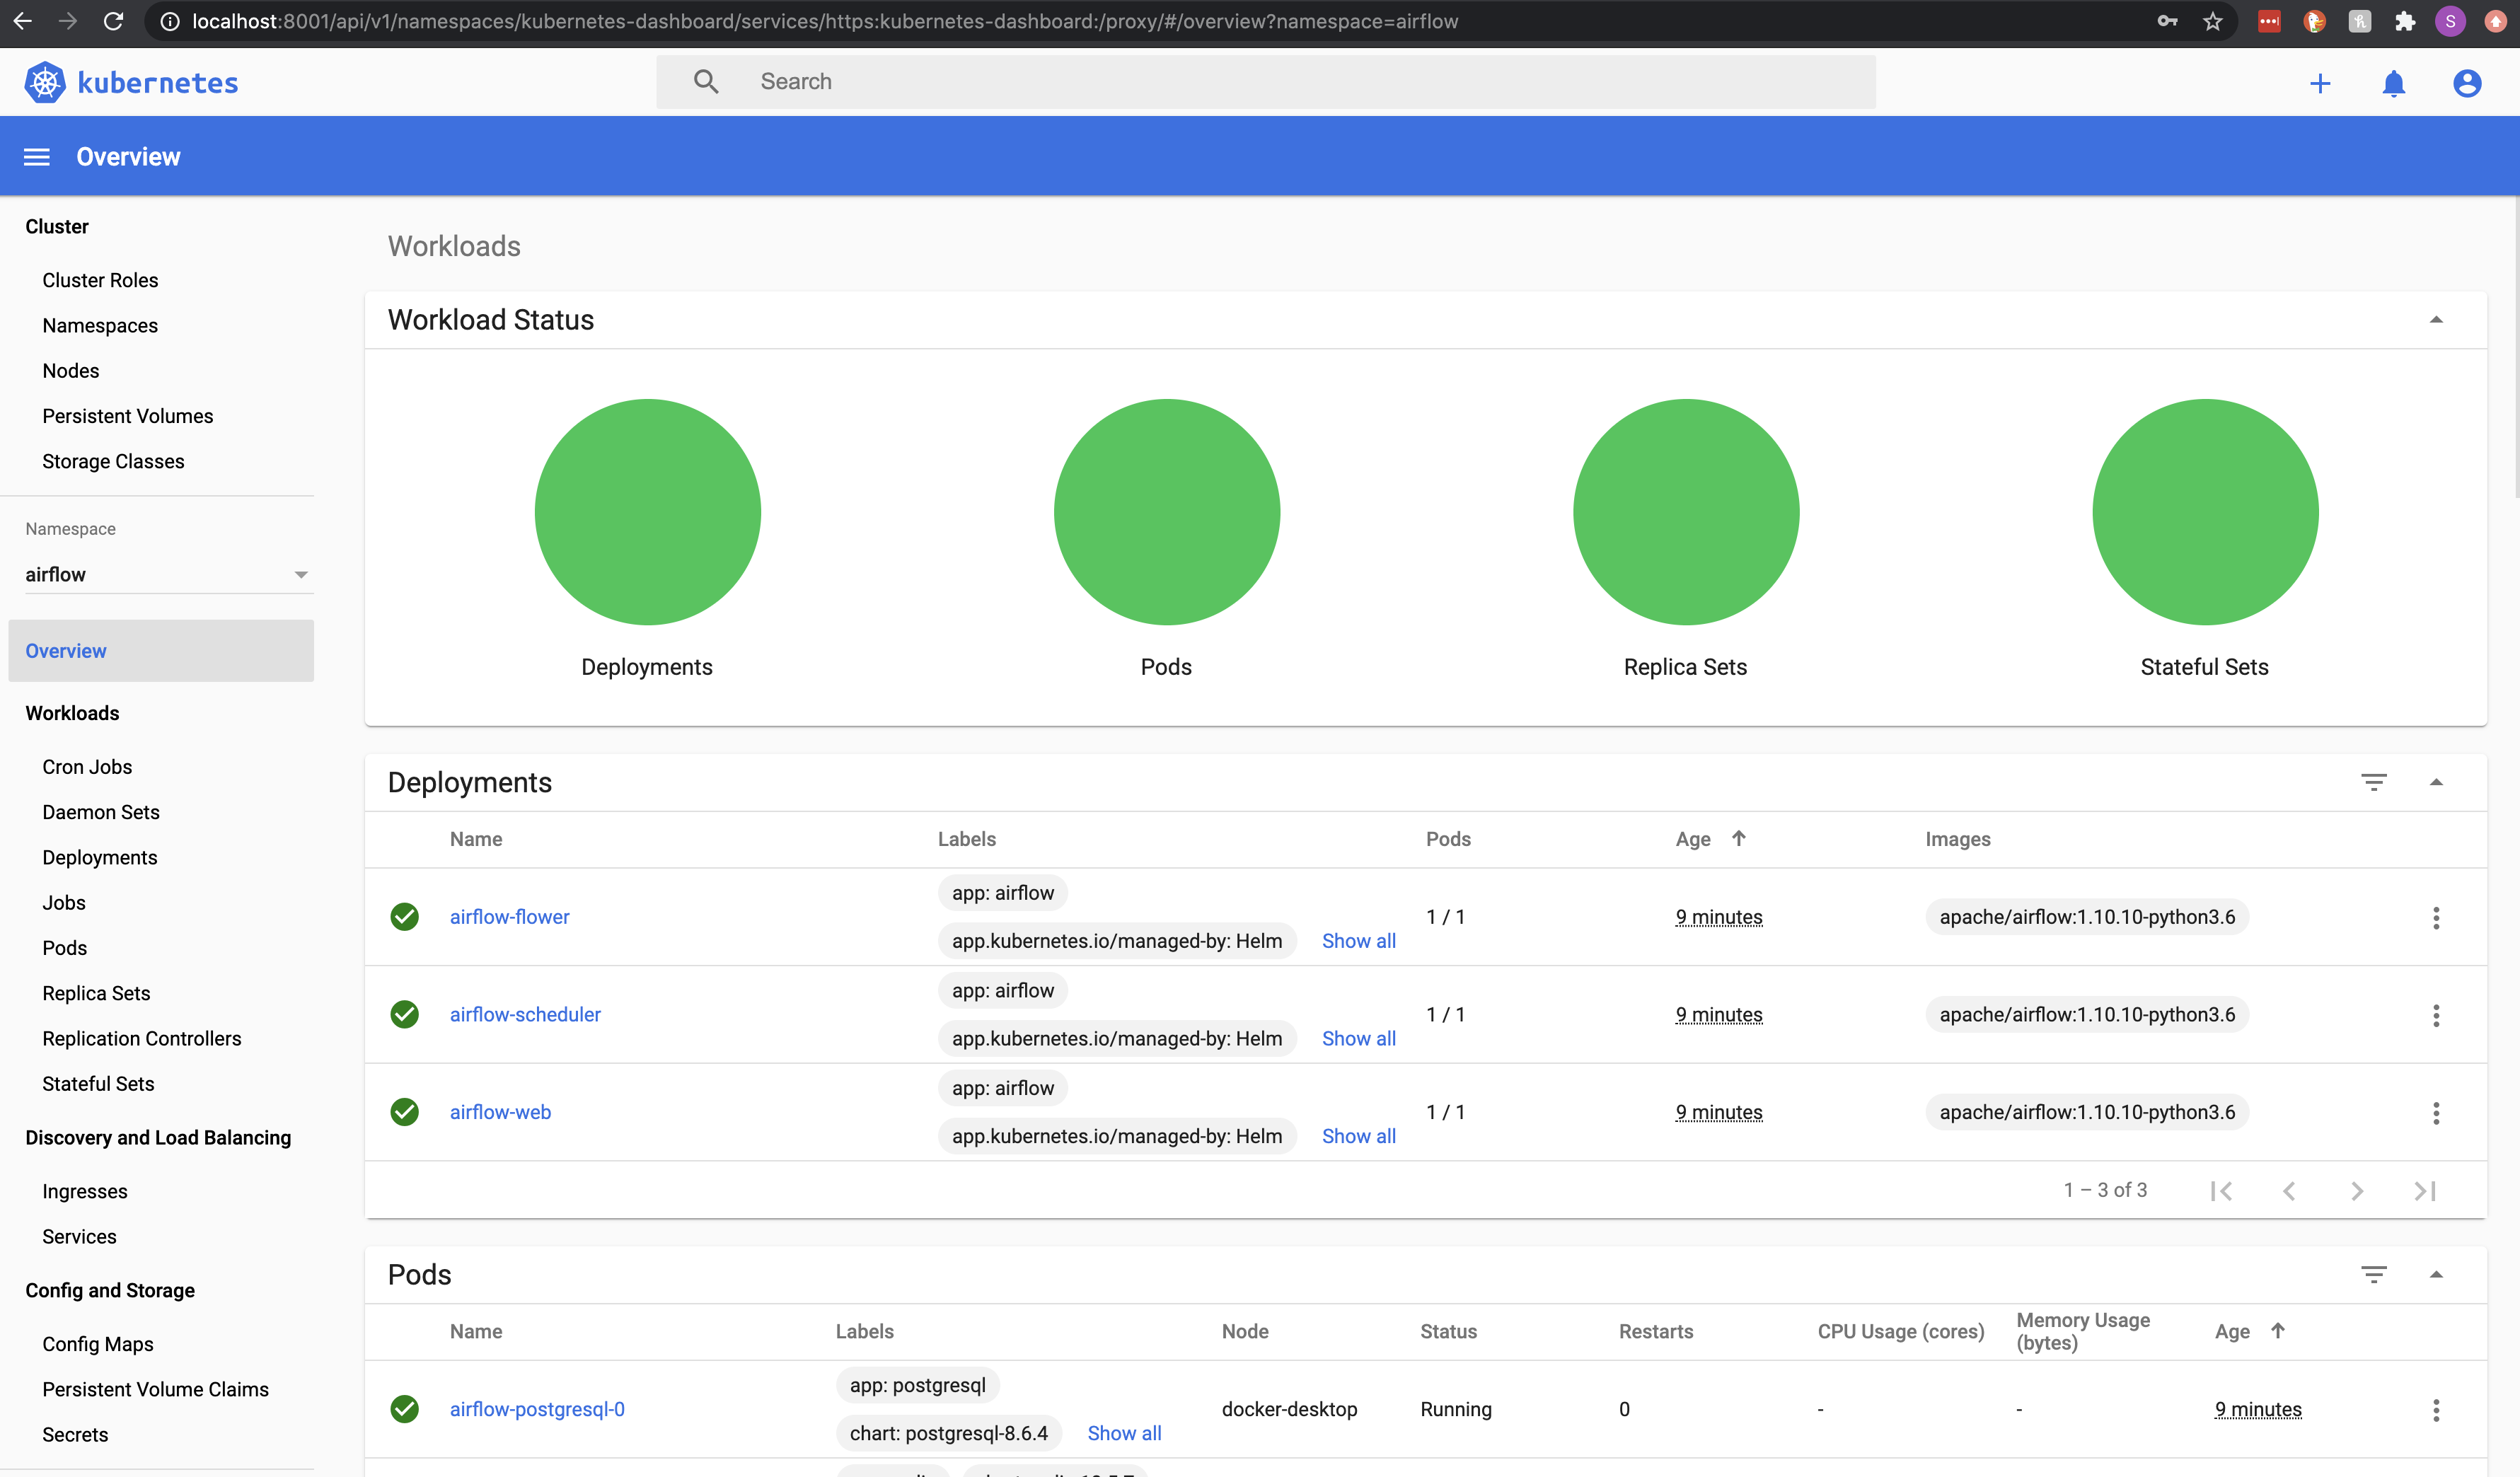The height and width of the screenshot is (1477, 2520).
Task: Open the airflow-scheduler deployment link
Action: click(x=525, y=1014)
